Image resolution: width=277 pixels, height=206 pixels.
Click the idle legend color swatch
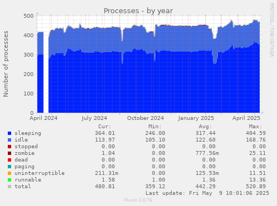(9, 140)
